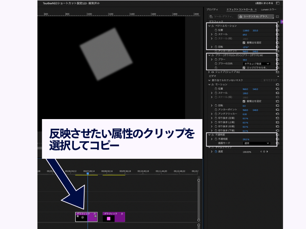Toggle fx switch for ブラー (ガウス) effect
The width and height of the screenshot is (306, 229).
point(212,55)
